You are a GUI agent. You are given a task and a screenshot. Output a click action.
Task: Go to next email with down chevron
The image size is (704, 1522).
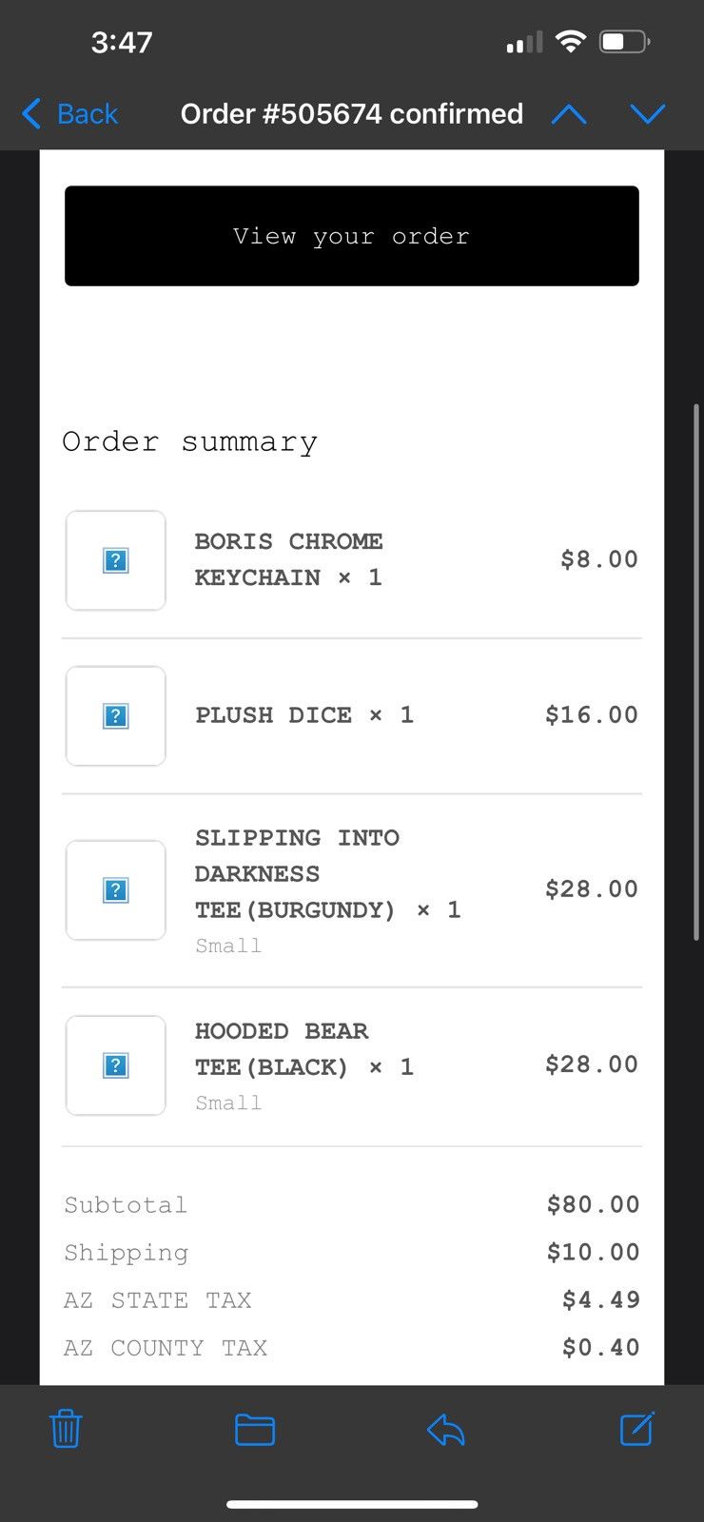(648, 114)
